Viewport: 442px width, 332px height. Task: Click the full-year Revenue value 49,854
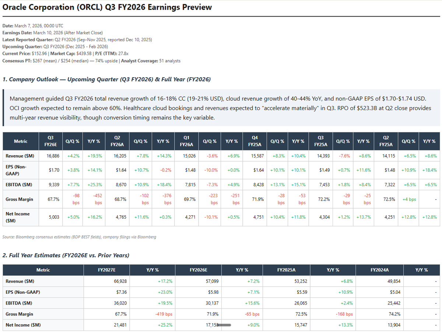393,281
